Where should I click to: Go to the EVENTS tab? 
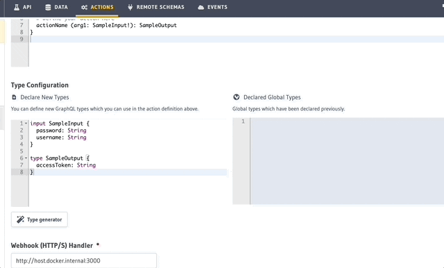point(213,8)
